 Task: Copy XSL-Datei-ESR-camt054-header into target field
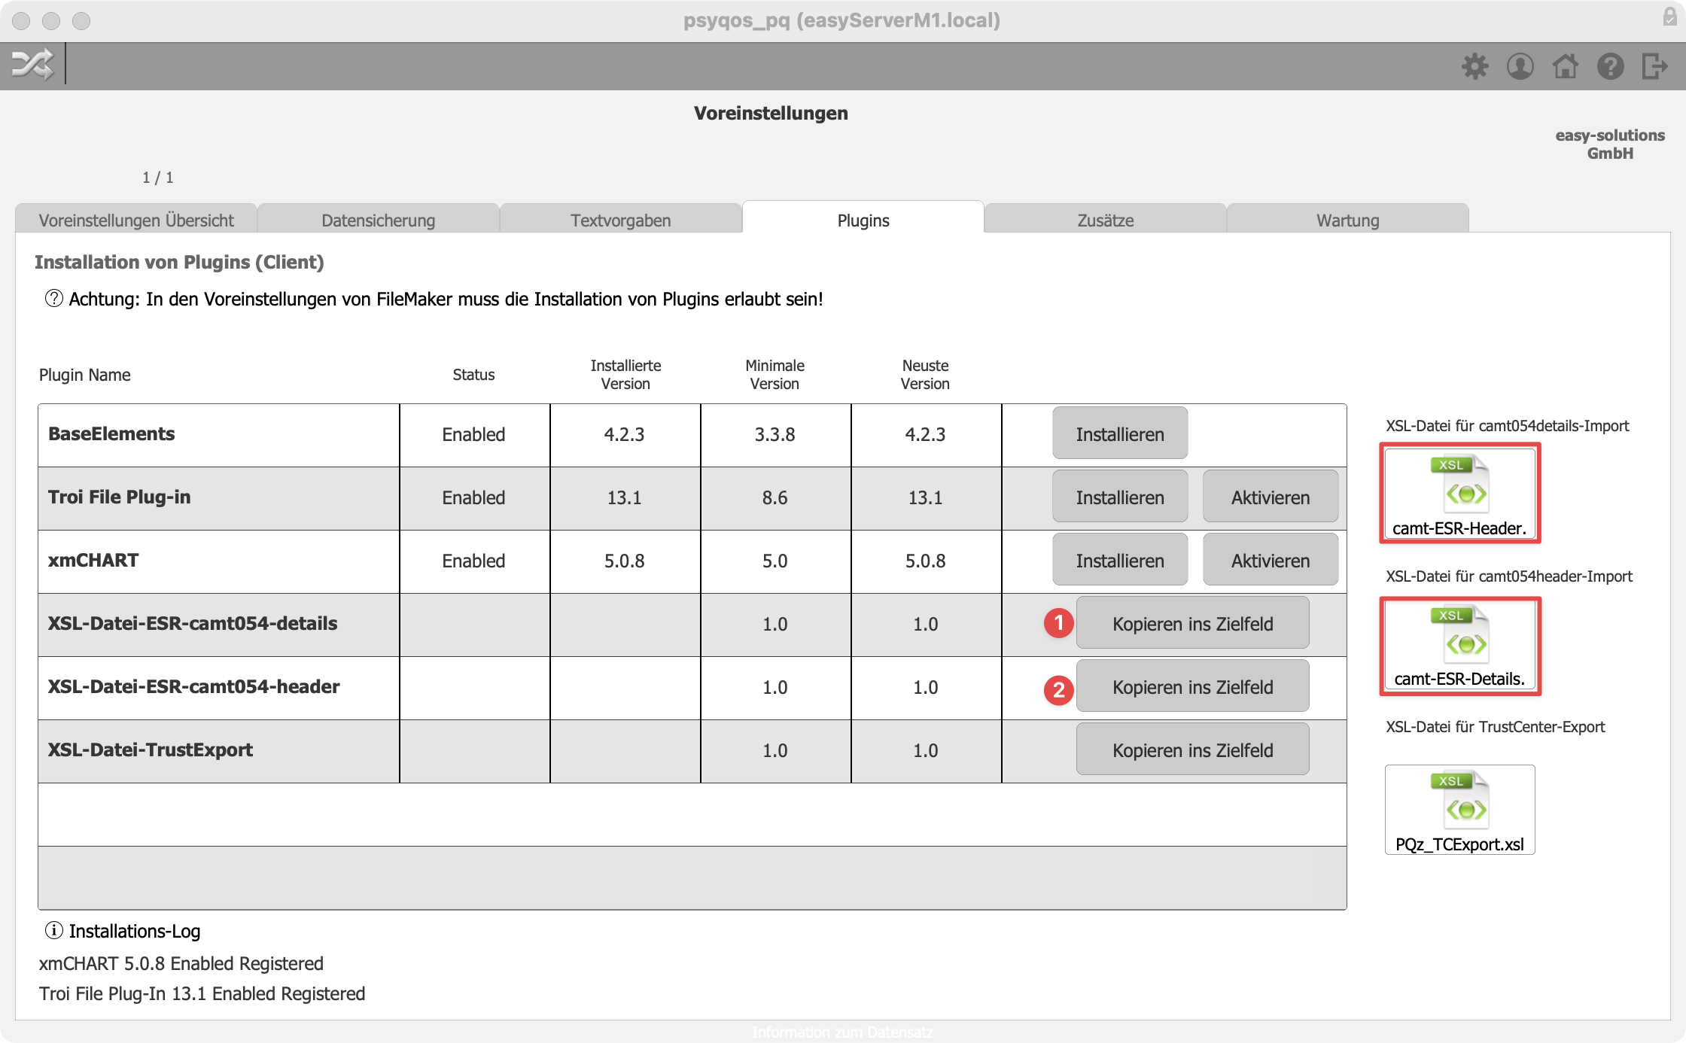[x=1192, y=686]
